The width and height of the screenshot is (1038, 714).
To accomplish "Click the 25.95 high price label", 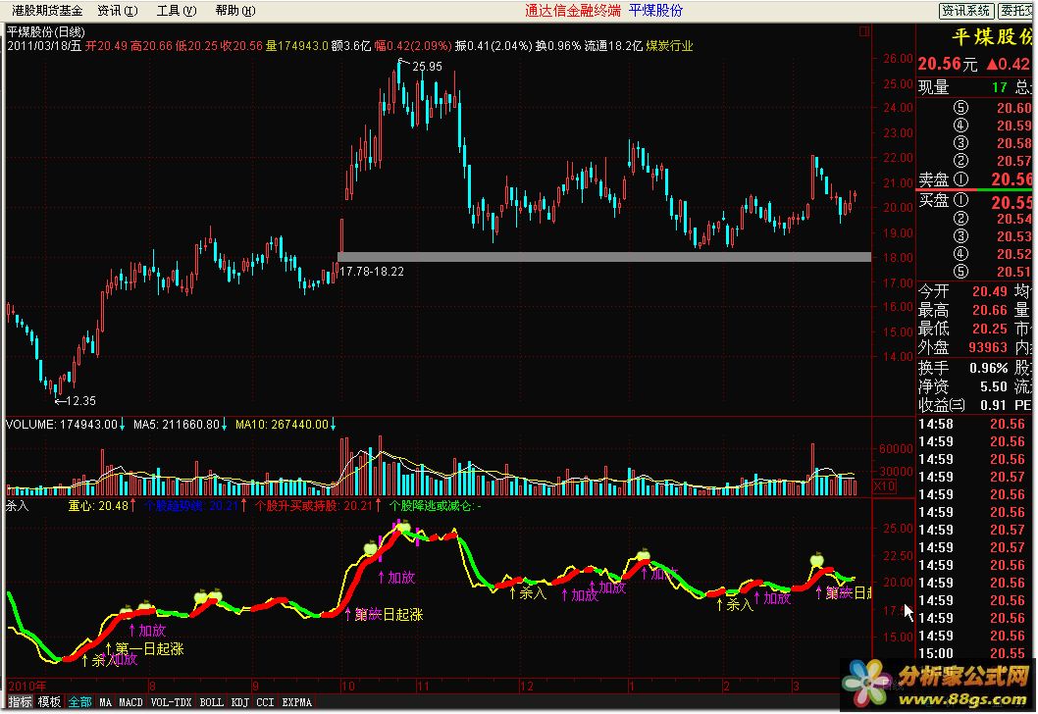I will (427, 66).
